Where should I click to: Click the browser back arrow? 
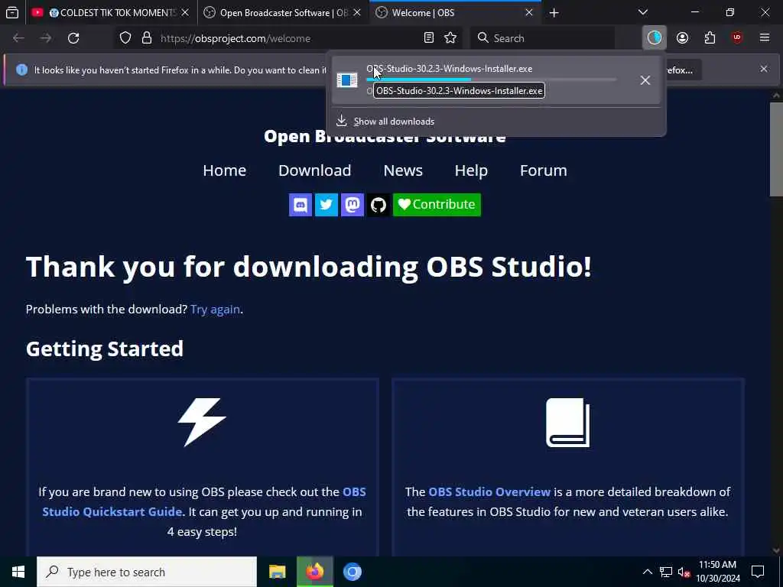[x=18, y=38]
